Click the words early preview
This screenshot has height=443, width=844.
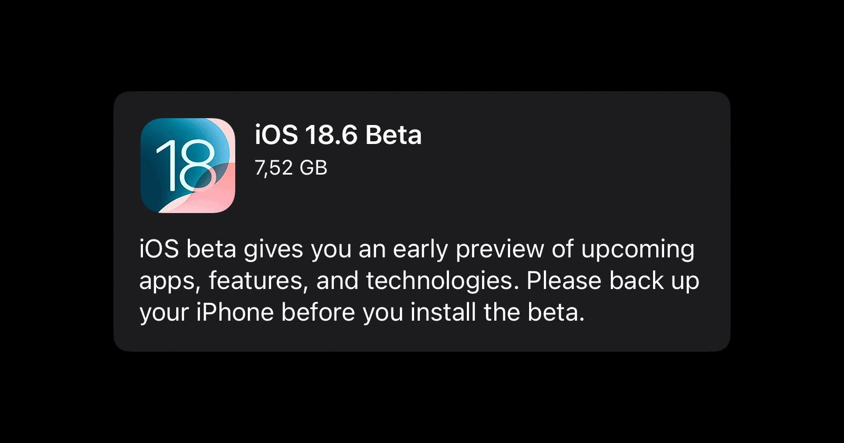tap(468, 249)
